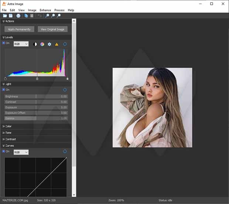Open the Process menu

(x=59, y=10)
